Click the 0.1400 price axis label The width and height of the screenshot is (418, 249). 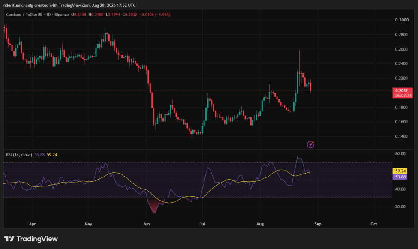tap(401, 136)
